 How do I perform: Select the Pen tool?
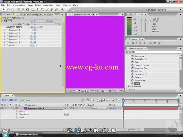click(x=38, y=10)
